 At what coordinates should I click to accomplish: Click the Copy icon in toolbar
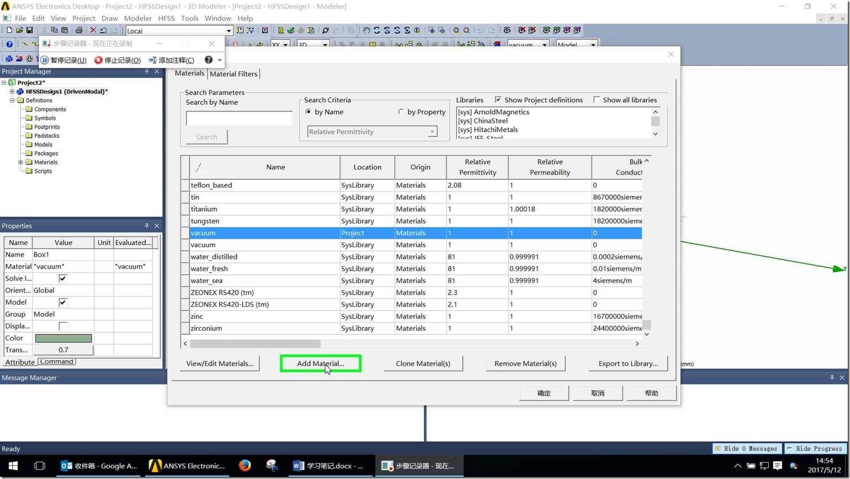point(54,30)
